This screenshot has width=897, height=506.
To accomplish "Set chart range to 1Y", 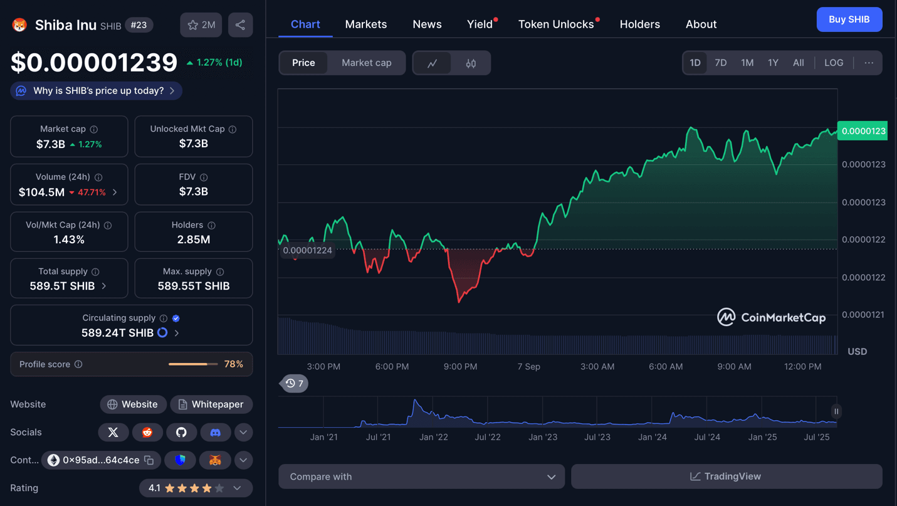I will [773, 63].
